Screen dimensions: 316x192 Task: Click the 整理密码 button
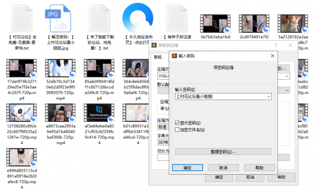pyautogui.click(x=223, y=152)
